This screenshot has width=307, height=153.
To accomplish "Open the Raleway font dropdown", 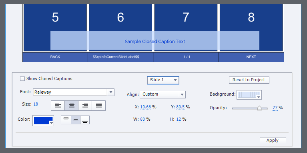I will point(74,92).
